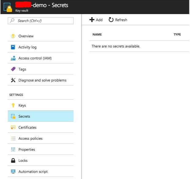Click the Access policies checklist icon

tap(13, 138)
